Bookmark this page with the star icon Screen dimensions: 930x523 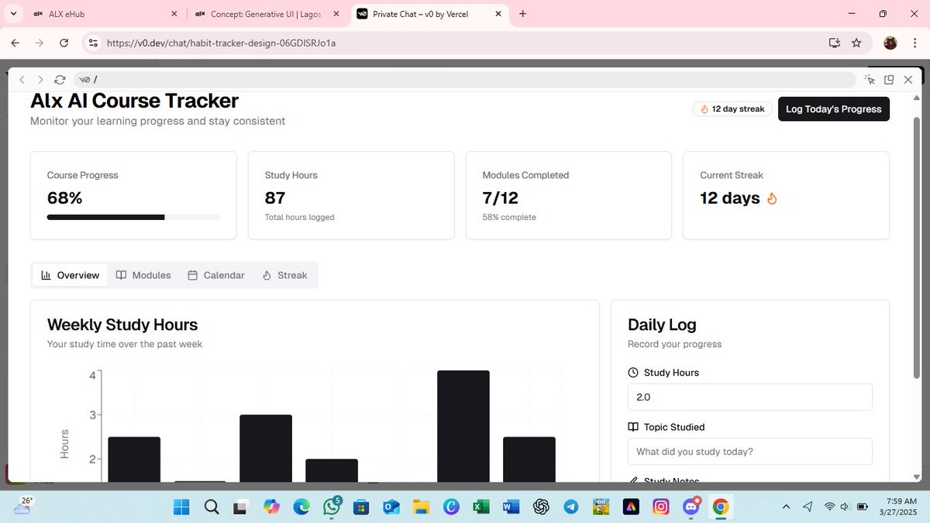click(x=857, y=43)
